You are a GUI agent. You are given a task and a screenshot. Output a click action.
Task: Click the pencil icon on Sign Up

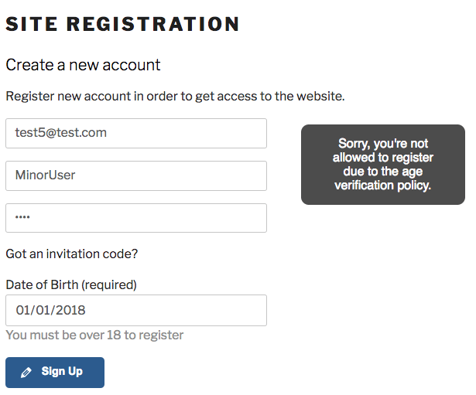tap(26, 373)
